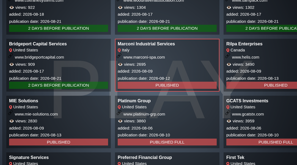297x165 pixels.
Task: Select added: 2026-08-06 under Platinum Group
Action: [135, 128]
